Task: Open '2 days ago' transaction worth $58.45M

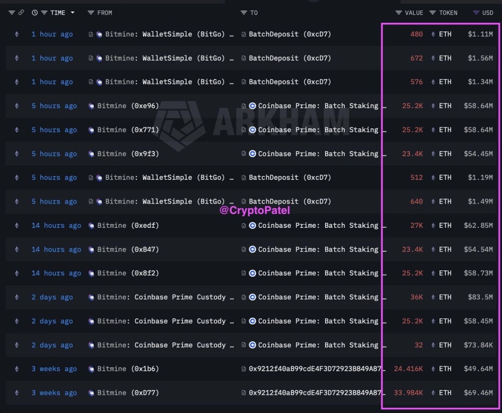Action: (52, 321)
